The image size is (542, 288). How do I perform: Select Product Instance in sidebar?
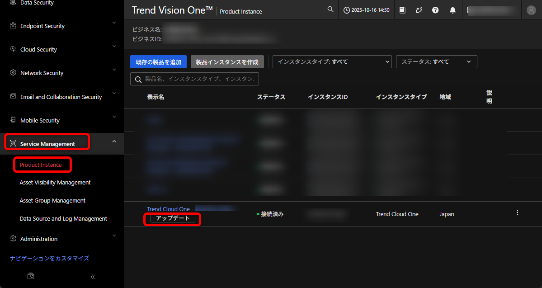tap(41, 165)
